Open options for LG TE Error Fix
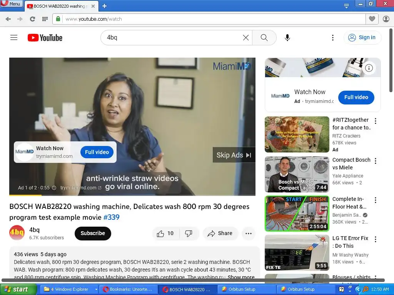Screen dimensions: 394x295 pyautogui.click(x=376, y=239)
